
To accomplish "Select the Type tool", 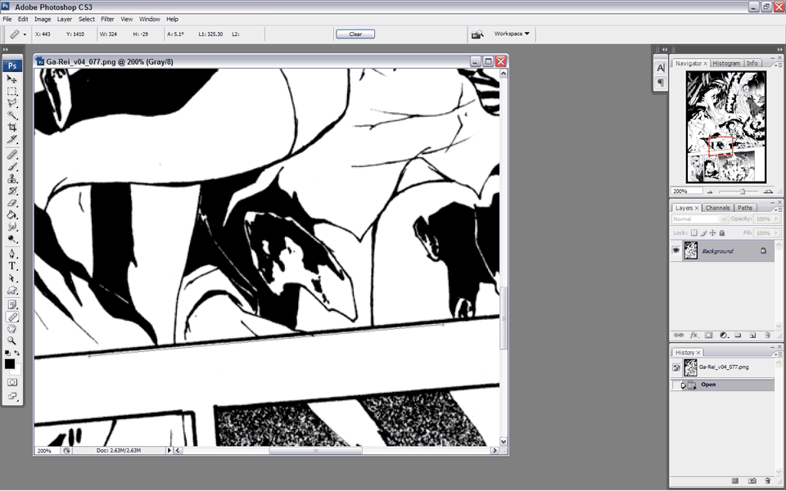I will click(12, 266).
